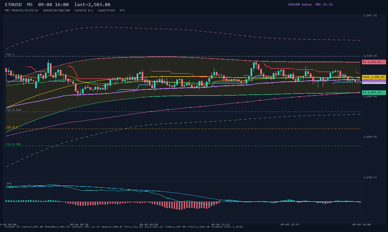
Task: Click the 2,410.17 price axis value
Action: 370,177
